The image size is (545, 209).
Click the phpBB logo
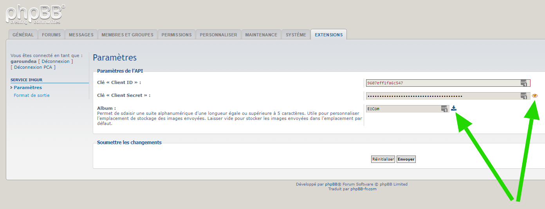[x=35, y=14]
